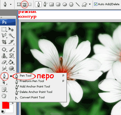
Task: Toggle the Auto Add/Delete checkbox
Action: tap(96, 4)
